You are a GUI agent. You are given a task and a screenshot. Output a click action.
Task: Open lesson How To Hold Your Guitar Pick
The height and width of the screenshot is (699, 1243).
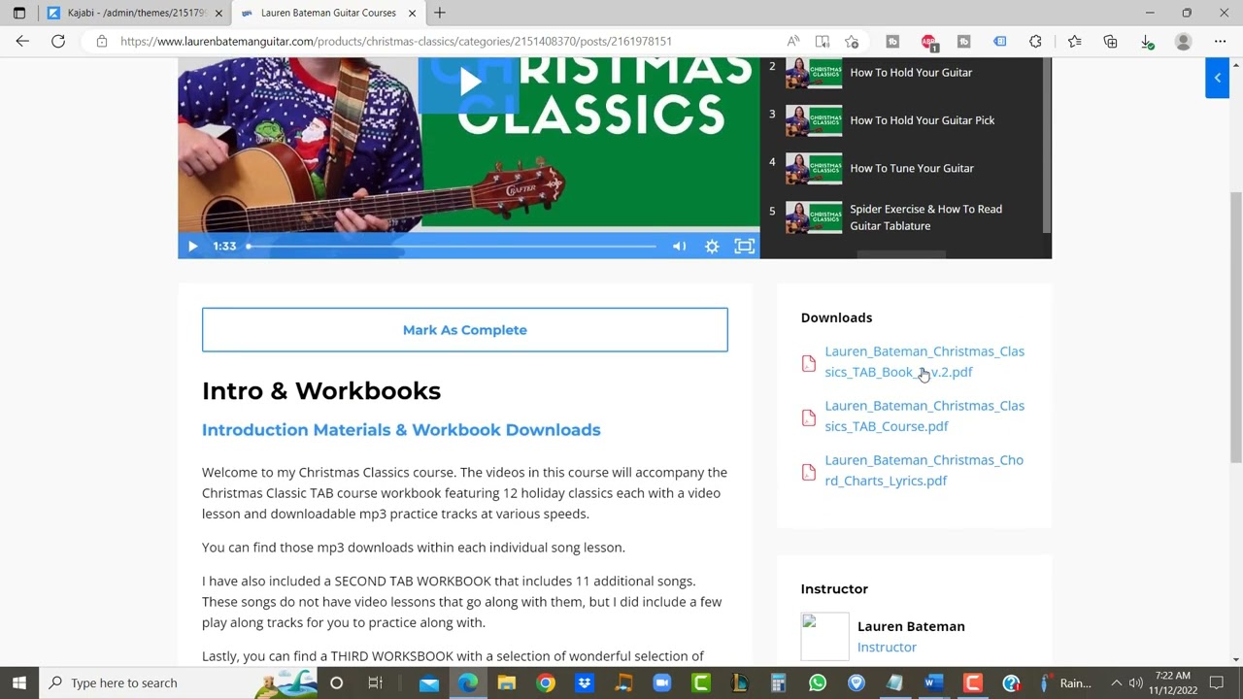(x=923, y=120)
